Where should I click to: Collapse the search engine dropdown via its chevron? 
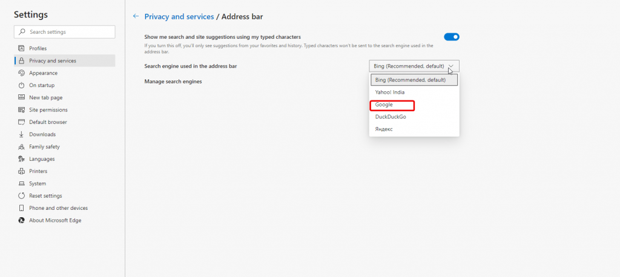click(451, 66)
